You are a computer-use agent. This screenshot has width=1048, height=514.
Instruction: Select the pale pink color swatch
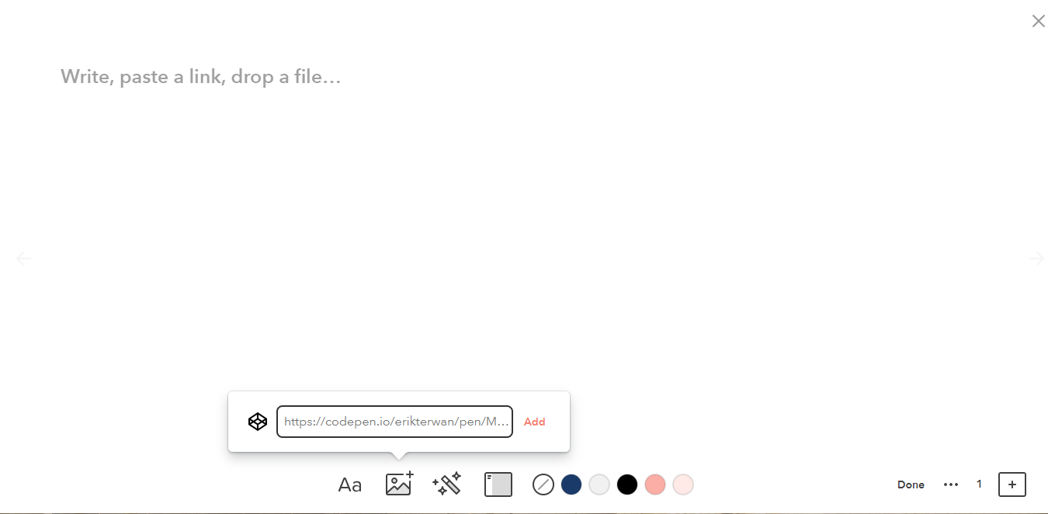(683, 484)
